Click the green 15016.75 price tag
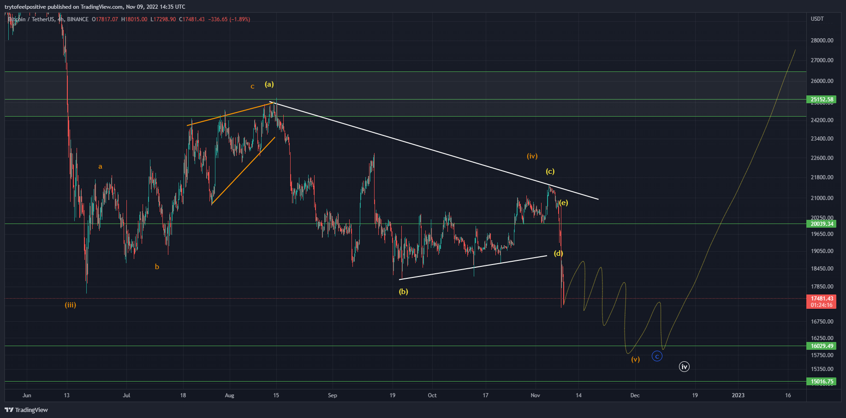Screen dimensions: 846x418 (x=822, y=382)
